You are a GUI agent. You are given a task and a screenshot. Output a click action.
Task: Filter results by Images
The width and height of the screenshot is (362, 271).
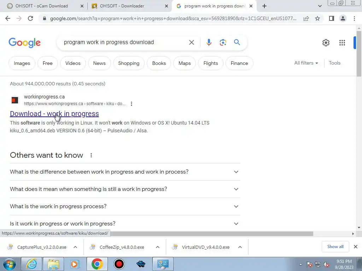click(22, 63)
